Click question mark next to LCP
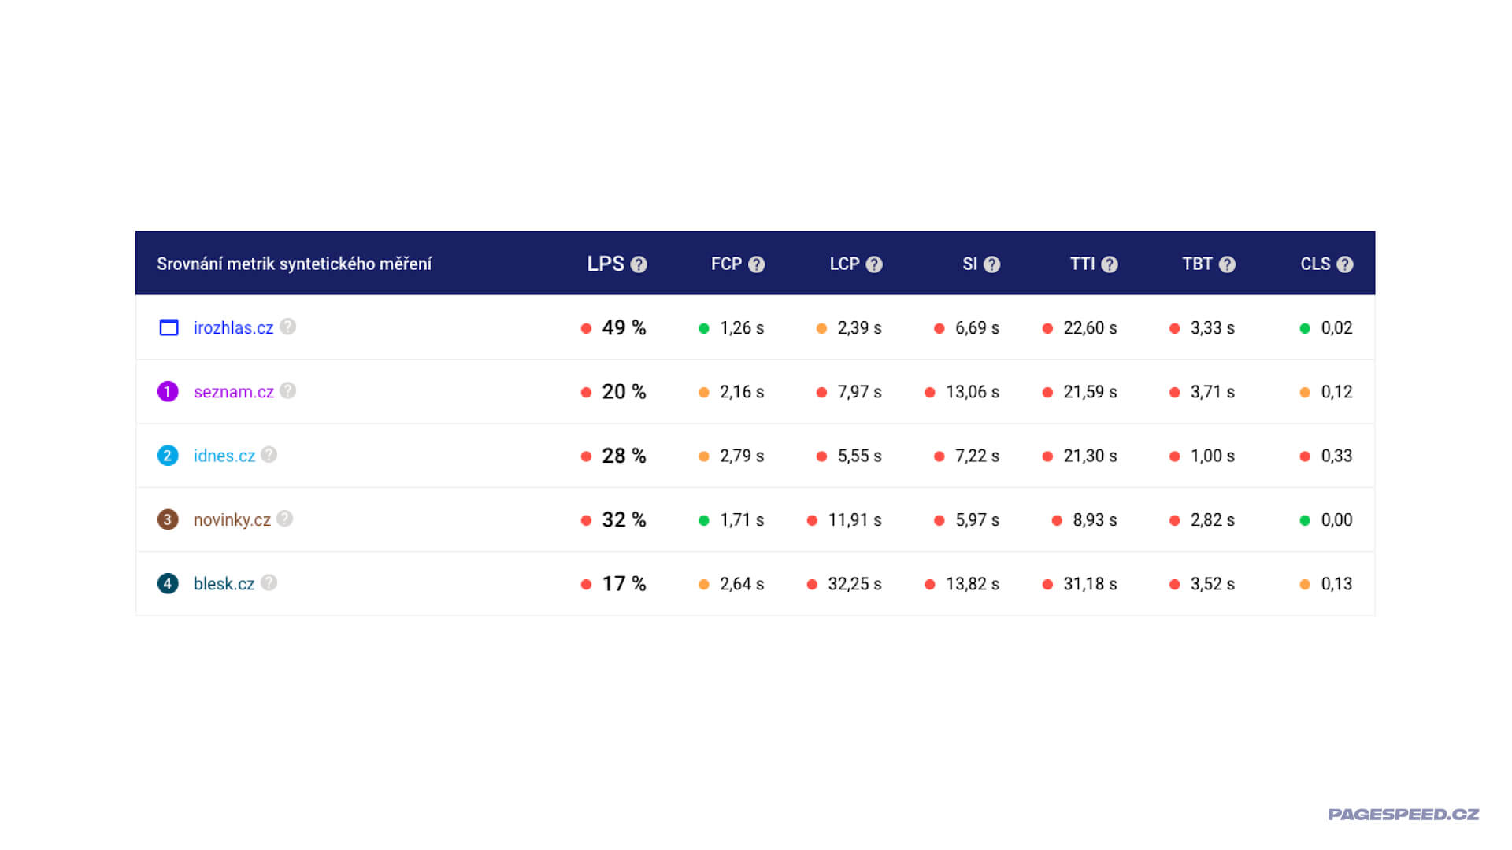1512x850 pixels. pyautogui.click(x=874, y=264)
